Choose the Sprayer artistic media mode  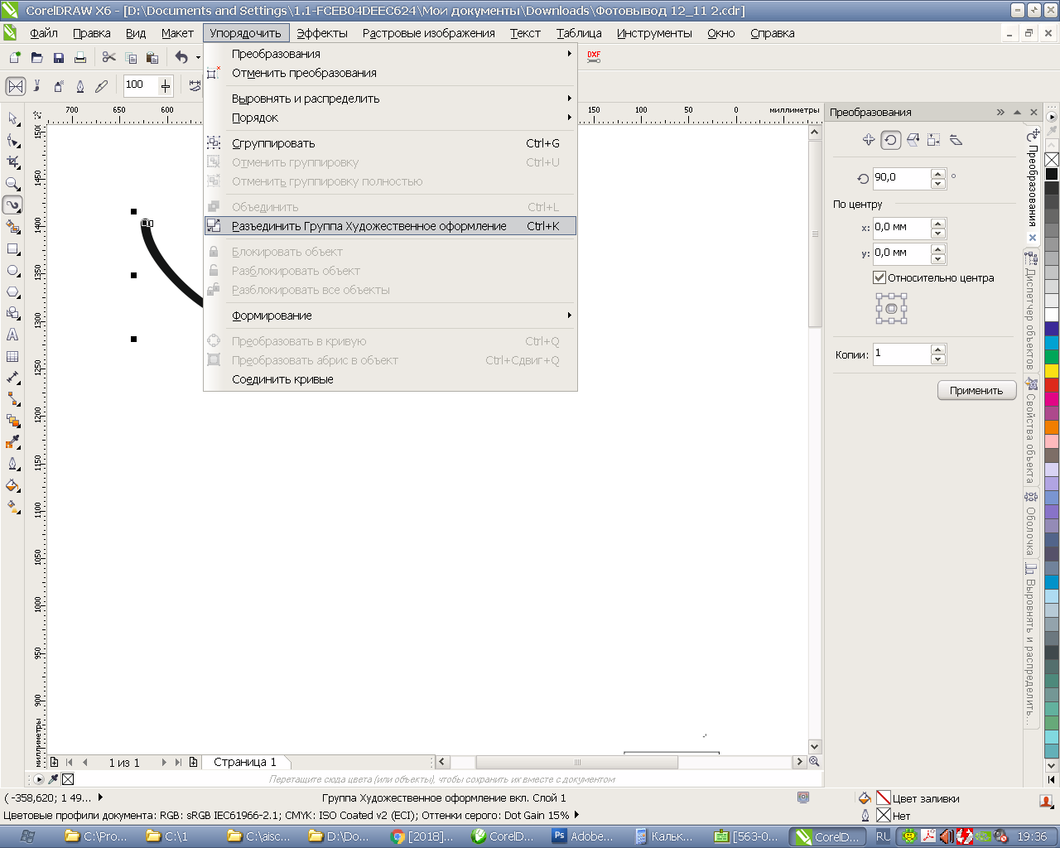coord(59,85)
